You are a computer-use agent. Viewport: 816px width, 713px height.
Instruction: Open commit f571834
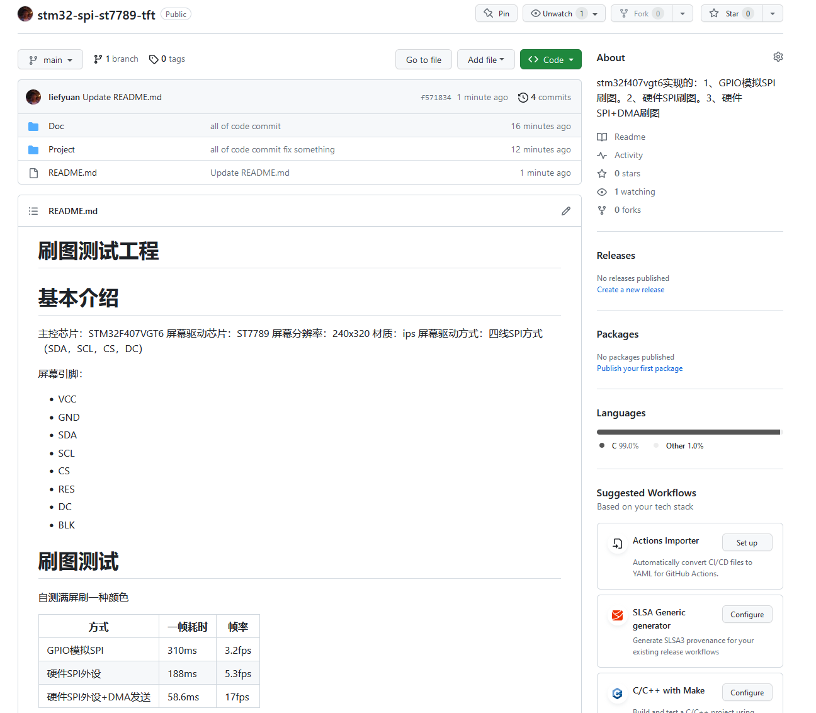point(436,97)
